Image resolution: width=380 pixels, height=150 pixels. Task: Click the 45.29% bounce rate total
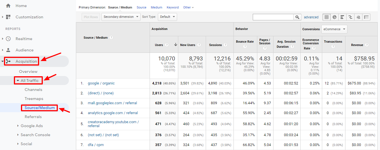(245, 58)
